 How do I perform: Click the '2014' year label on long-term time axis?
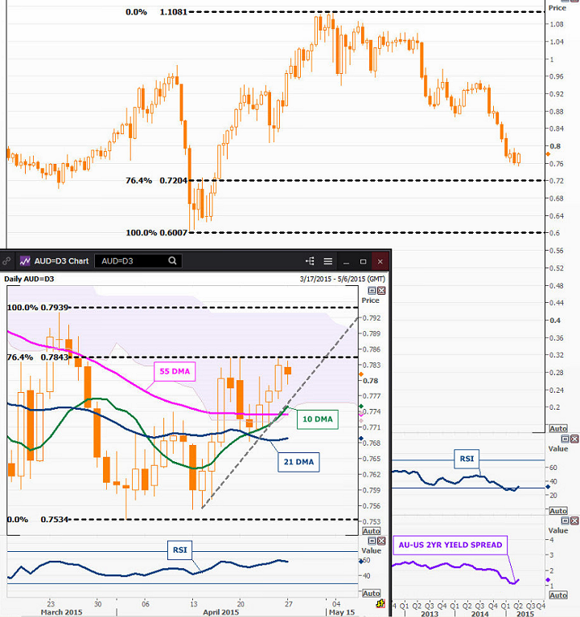(x=480, y=614)
